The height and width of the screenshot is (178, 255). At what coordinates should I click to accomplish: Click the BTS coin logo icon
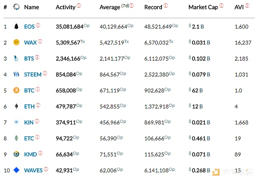[x=17, y=58]
